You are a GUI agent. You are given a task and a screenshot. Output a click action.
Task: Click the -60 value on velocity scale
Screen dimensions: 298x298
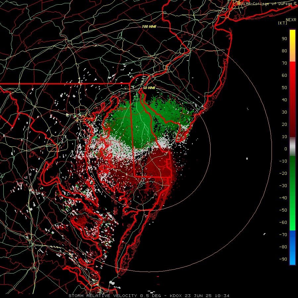pos(283,223)
